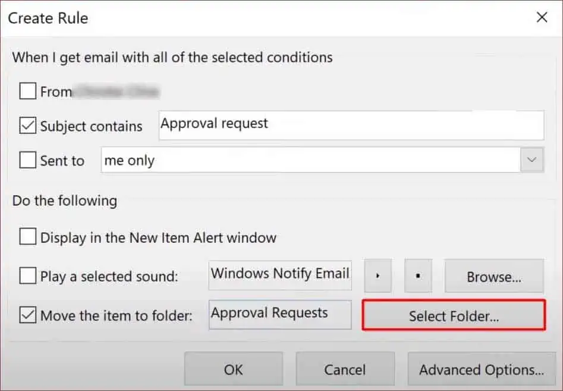Tick the Sent to checkbox
563x391 pixels.
[x=28, y=160]
